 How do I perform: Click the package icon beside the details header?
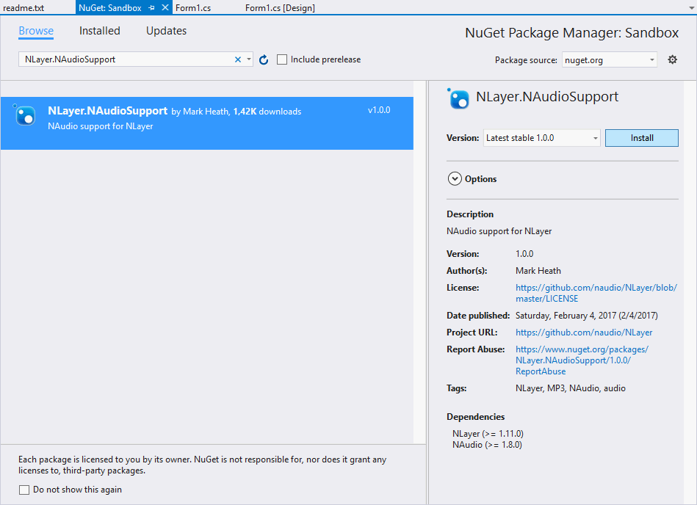pyautogui.click(x=458, y=98)
